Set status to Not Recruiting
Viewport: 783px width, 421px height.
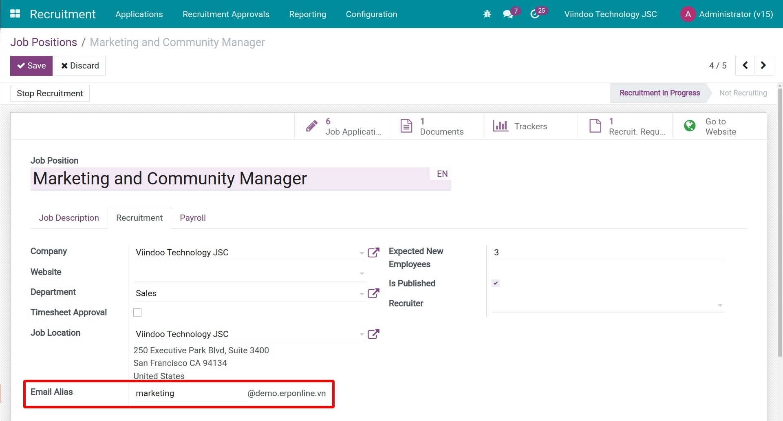tap(743, 93)
